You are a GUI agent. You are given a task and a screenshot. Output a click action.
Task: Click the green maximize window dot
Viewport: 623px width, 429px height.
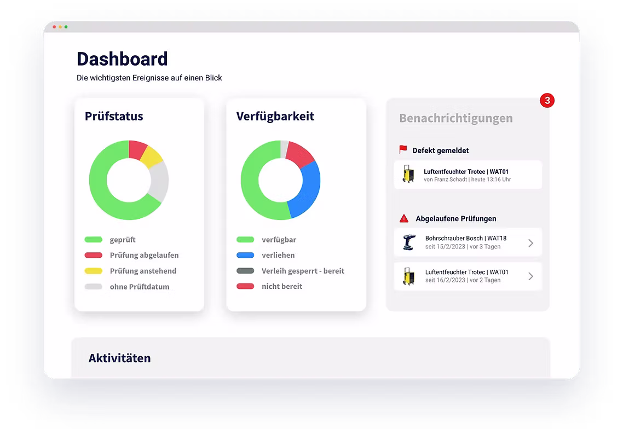[x=66, y=27]
